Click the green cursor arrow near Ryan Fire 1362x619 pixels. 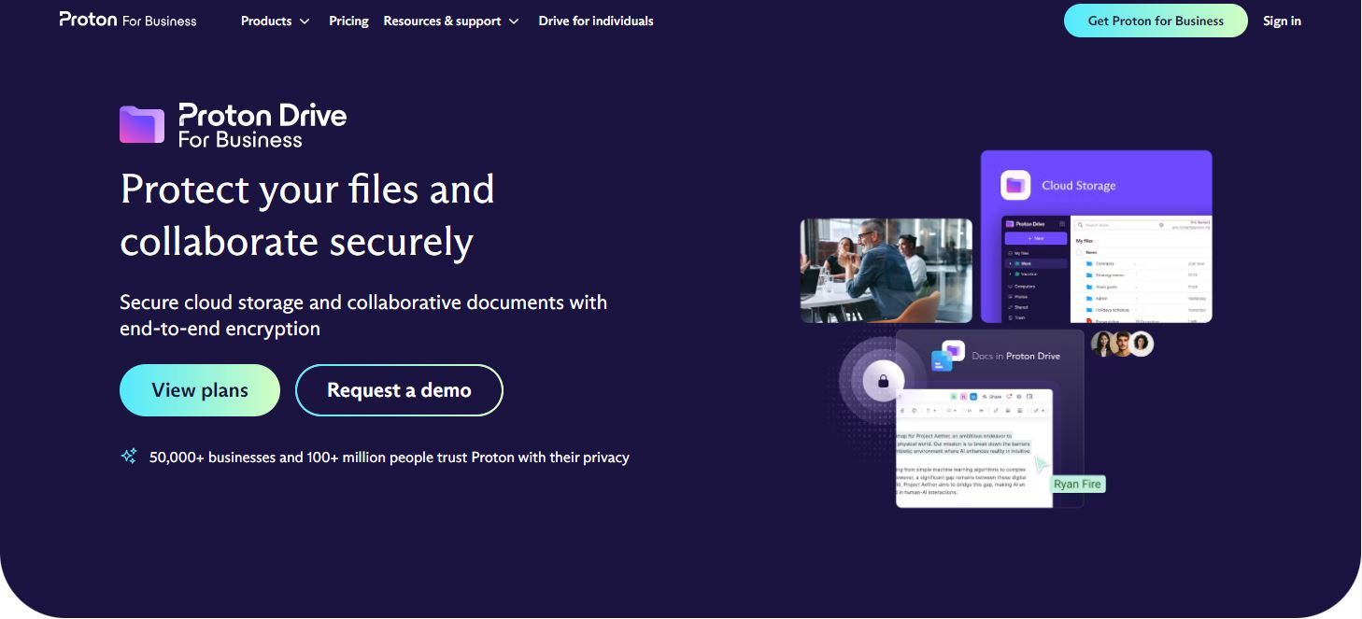pos(1042,465)
